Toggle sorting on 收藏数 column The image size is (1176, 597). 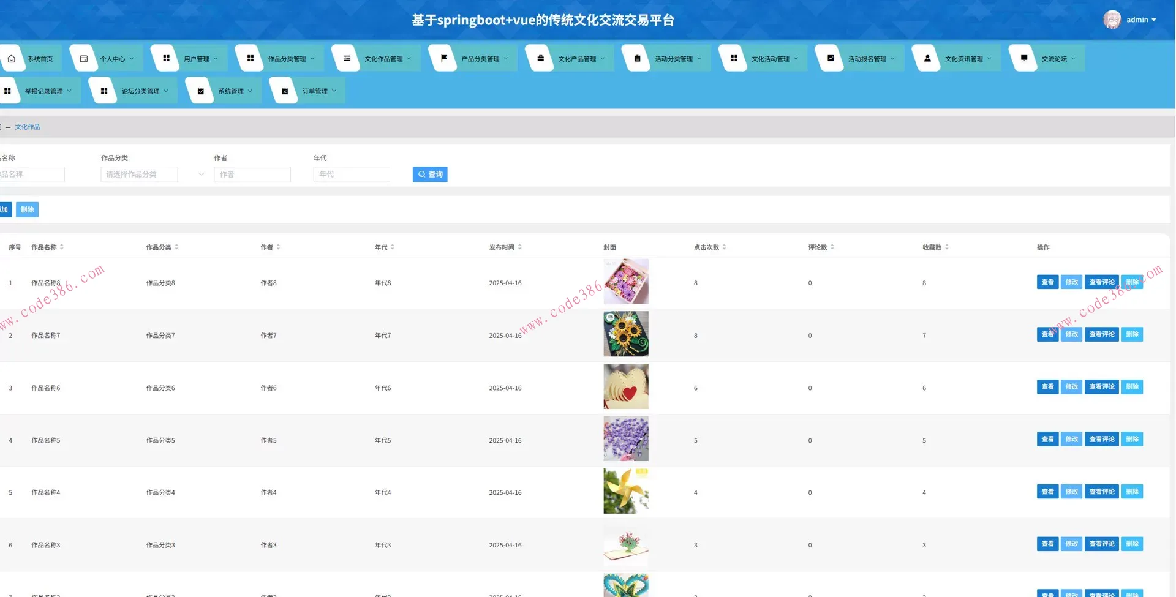tap(947, 247)
